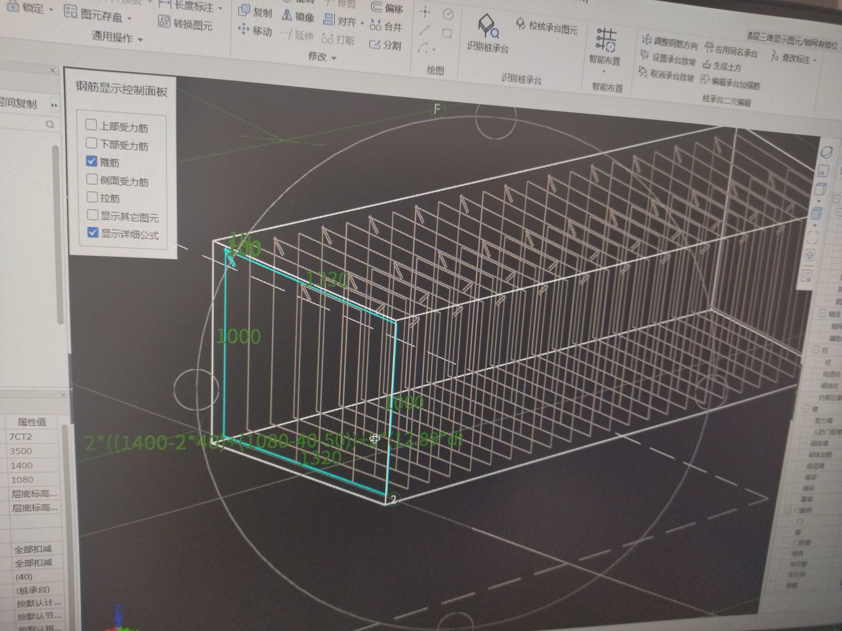Click the left panel vertical scrollbar
The height and width of the screenshot is (631, 842).
59,234
